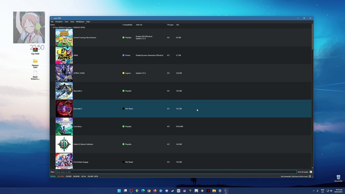Open the Multiplayer menu
This screenshot has width=345, height=194.
pos(80,22)
